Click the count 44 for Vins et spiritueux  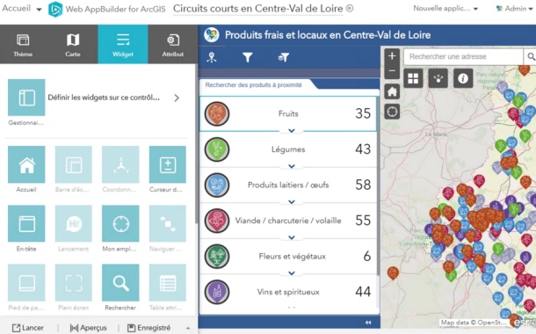pos(363,292)
